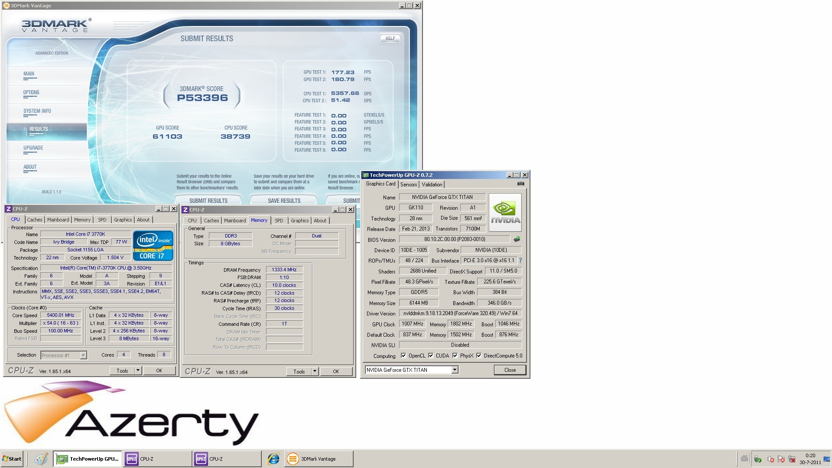Viewport: 832px width, 468px height.
Task: Open System Info in 3DMark sidebar
Action: tap(37, 111)
